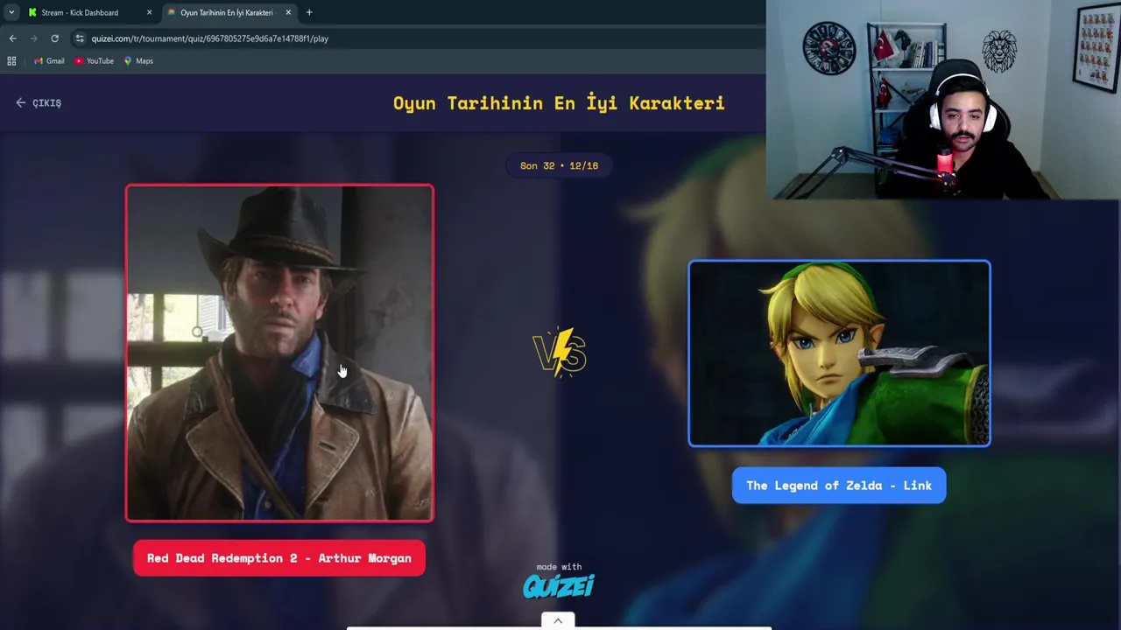This screenshot has width=1121, height=630.
Task: Open the YouTube bookmark
Action: pos(95,61)
